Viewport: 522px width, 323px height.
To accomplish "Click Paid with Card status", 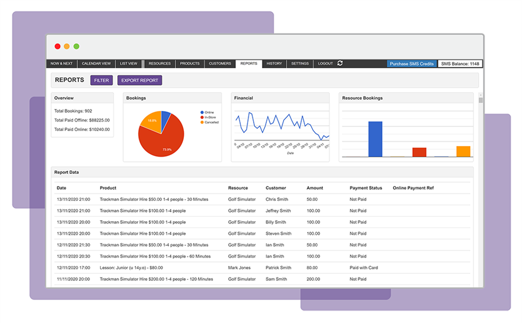I will 364,268.
